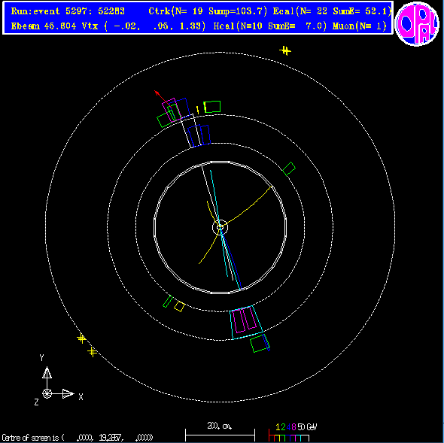Screen dimensions: 444x443
Task: Click the Muon(N= 1) readout in header
Action: 359,26
